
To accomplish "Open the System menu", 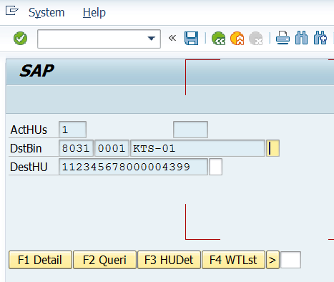I will pos(46,12).
